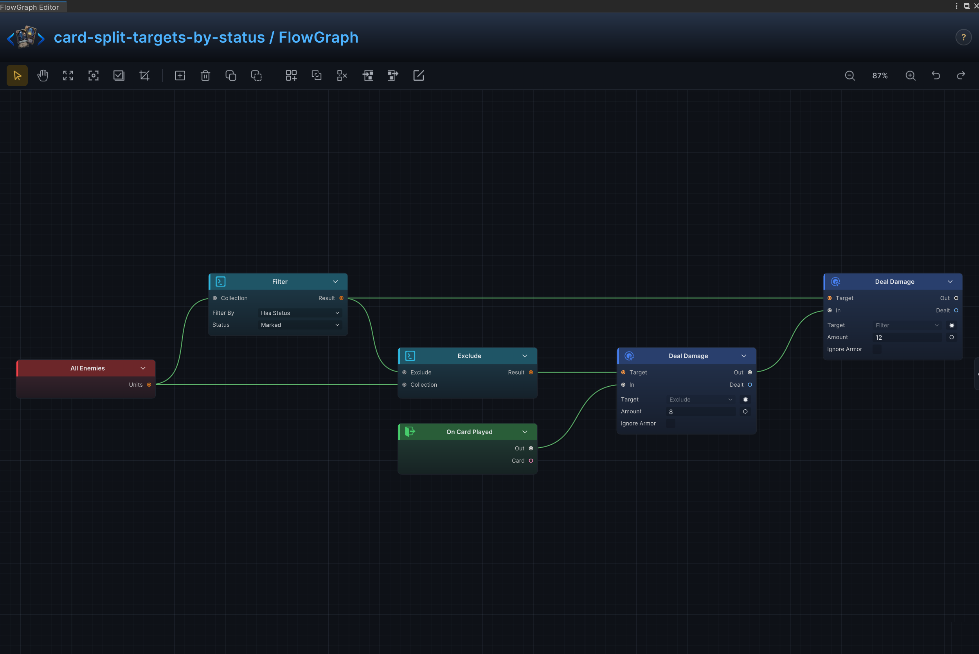This screenshot has height=654, width=979.
Task: Click Out port on Deal Damage 12 node
Action: coord(956,298)
